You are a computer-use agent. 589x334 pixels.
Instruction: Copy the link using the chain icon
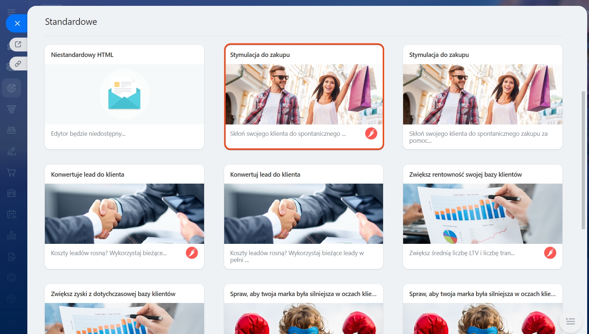(x=18, y=64)
